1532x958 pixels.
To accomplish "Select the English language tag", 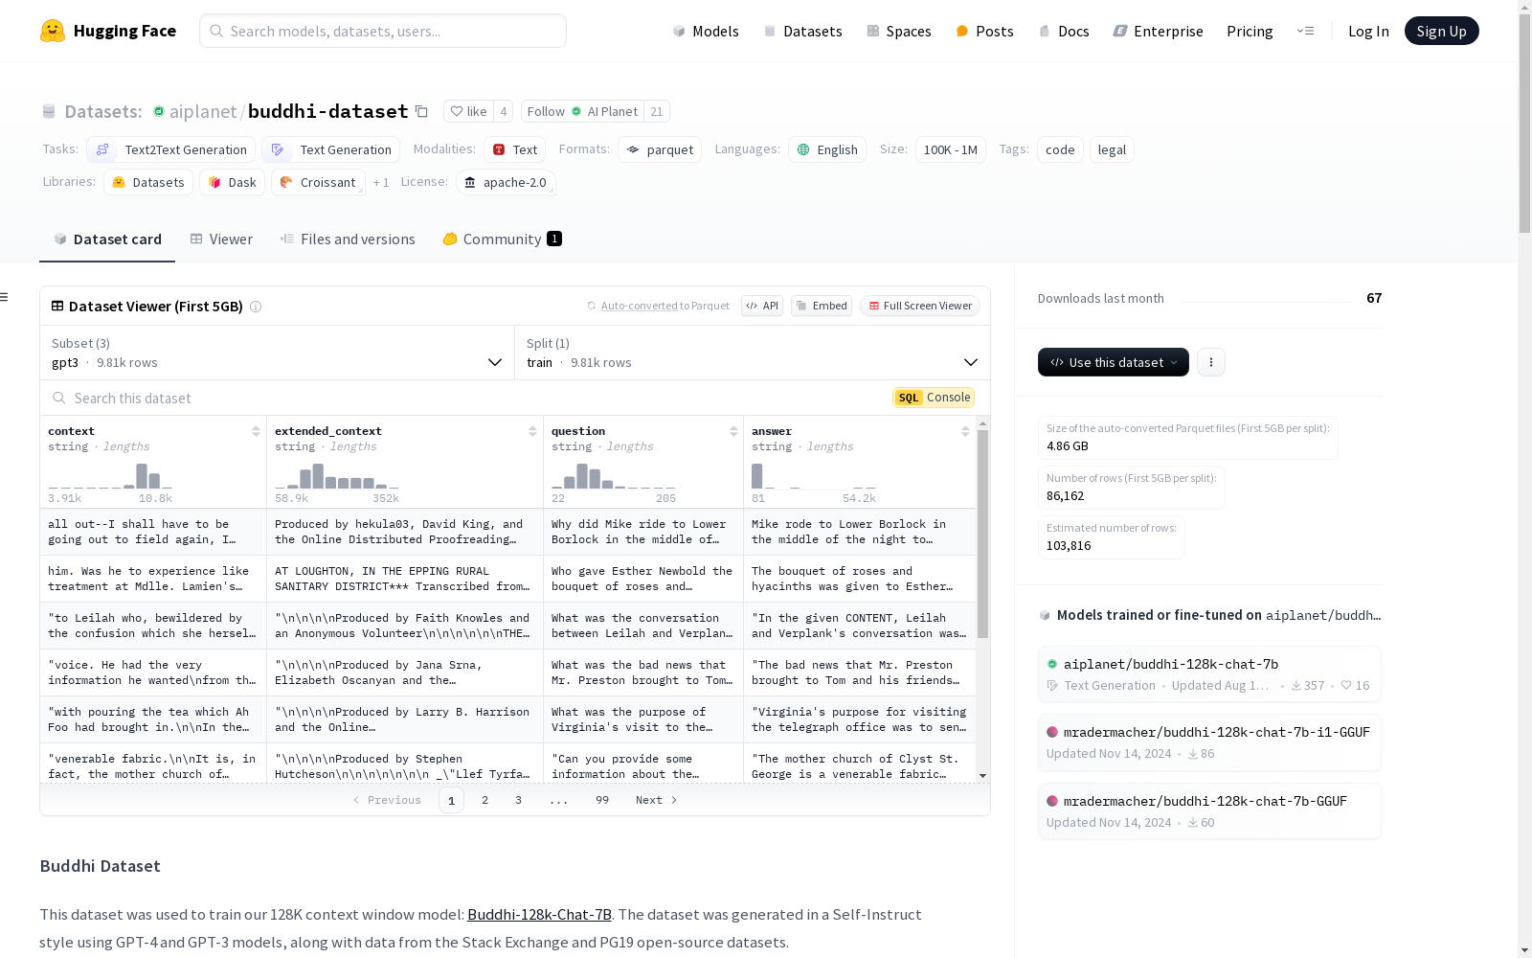I will pos(827,149).
